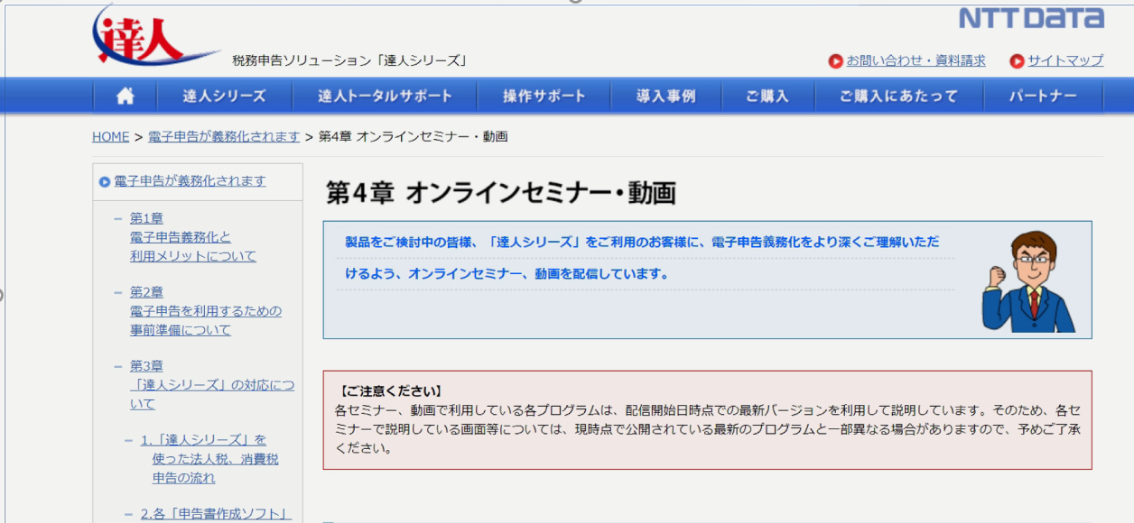This screenshot has height=523, width=1134.
Task: Open ご購入 menu
Action: [767, 96]
